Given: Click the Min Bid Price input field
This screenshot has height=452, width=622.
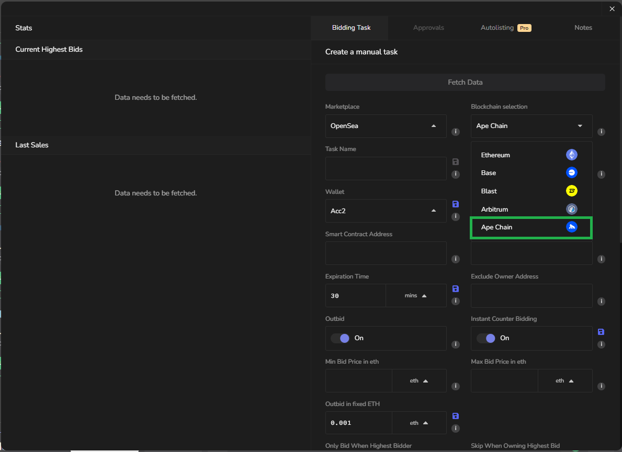Looking at the screenshot, I should (358, 381).
